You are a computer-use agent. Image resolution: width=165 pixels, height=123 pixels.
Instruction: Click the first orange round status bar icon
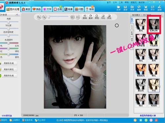pyautogui.click(x=135, y=120)
